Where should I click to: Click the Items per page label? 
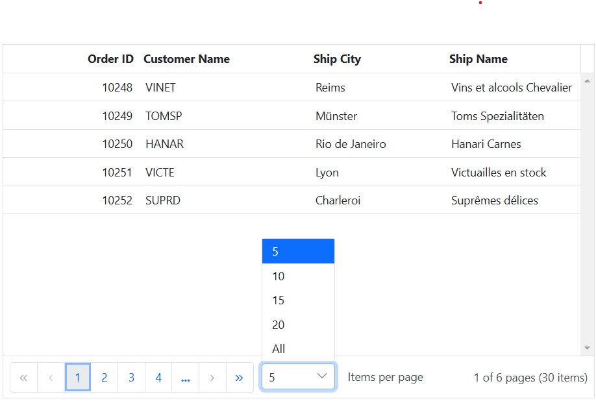[385, 377]
